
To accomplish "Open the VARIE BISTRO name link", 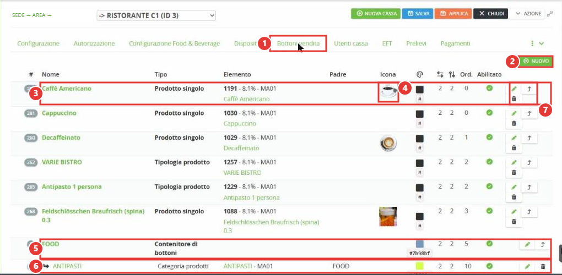I will click(x=62, y=162).
